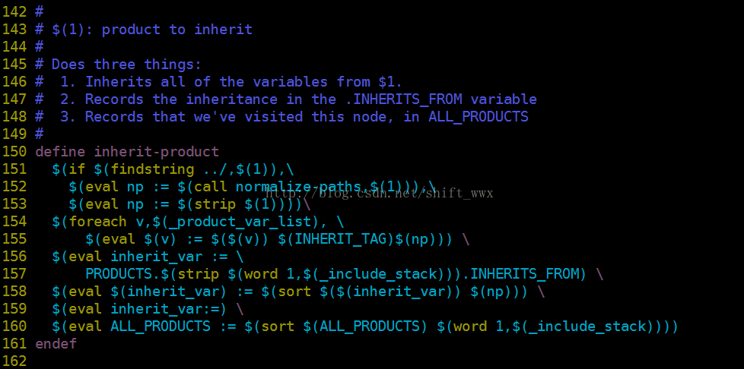This screenshot has height=369, width=744.
Task: Click 'findstring' in the if statement
Action: pyautogui.click(x=152, y=169)
